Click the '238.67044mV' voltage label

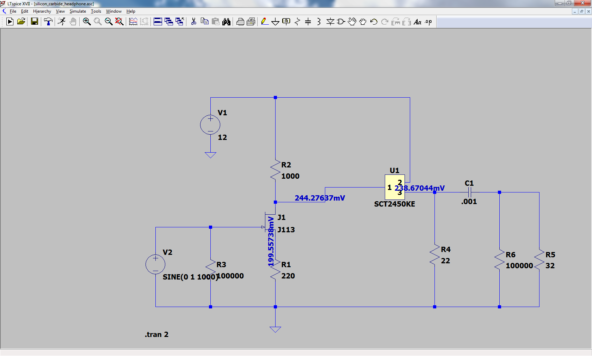[420, 188]
